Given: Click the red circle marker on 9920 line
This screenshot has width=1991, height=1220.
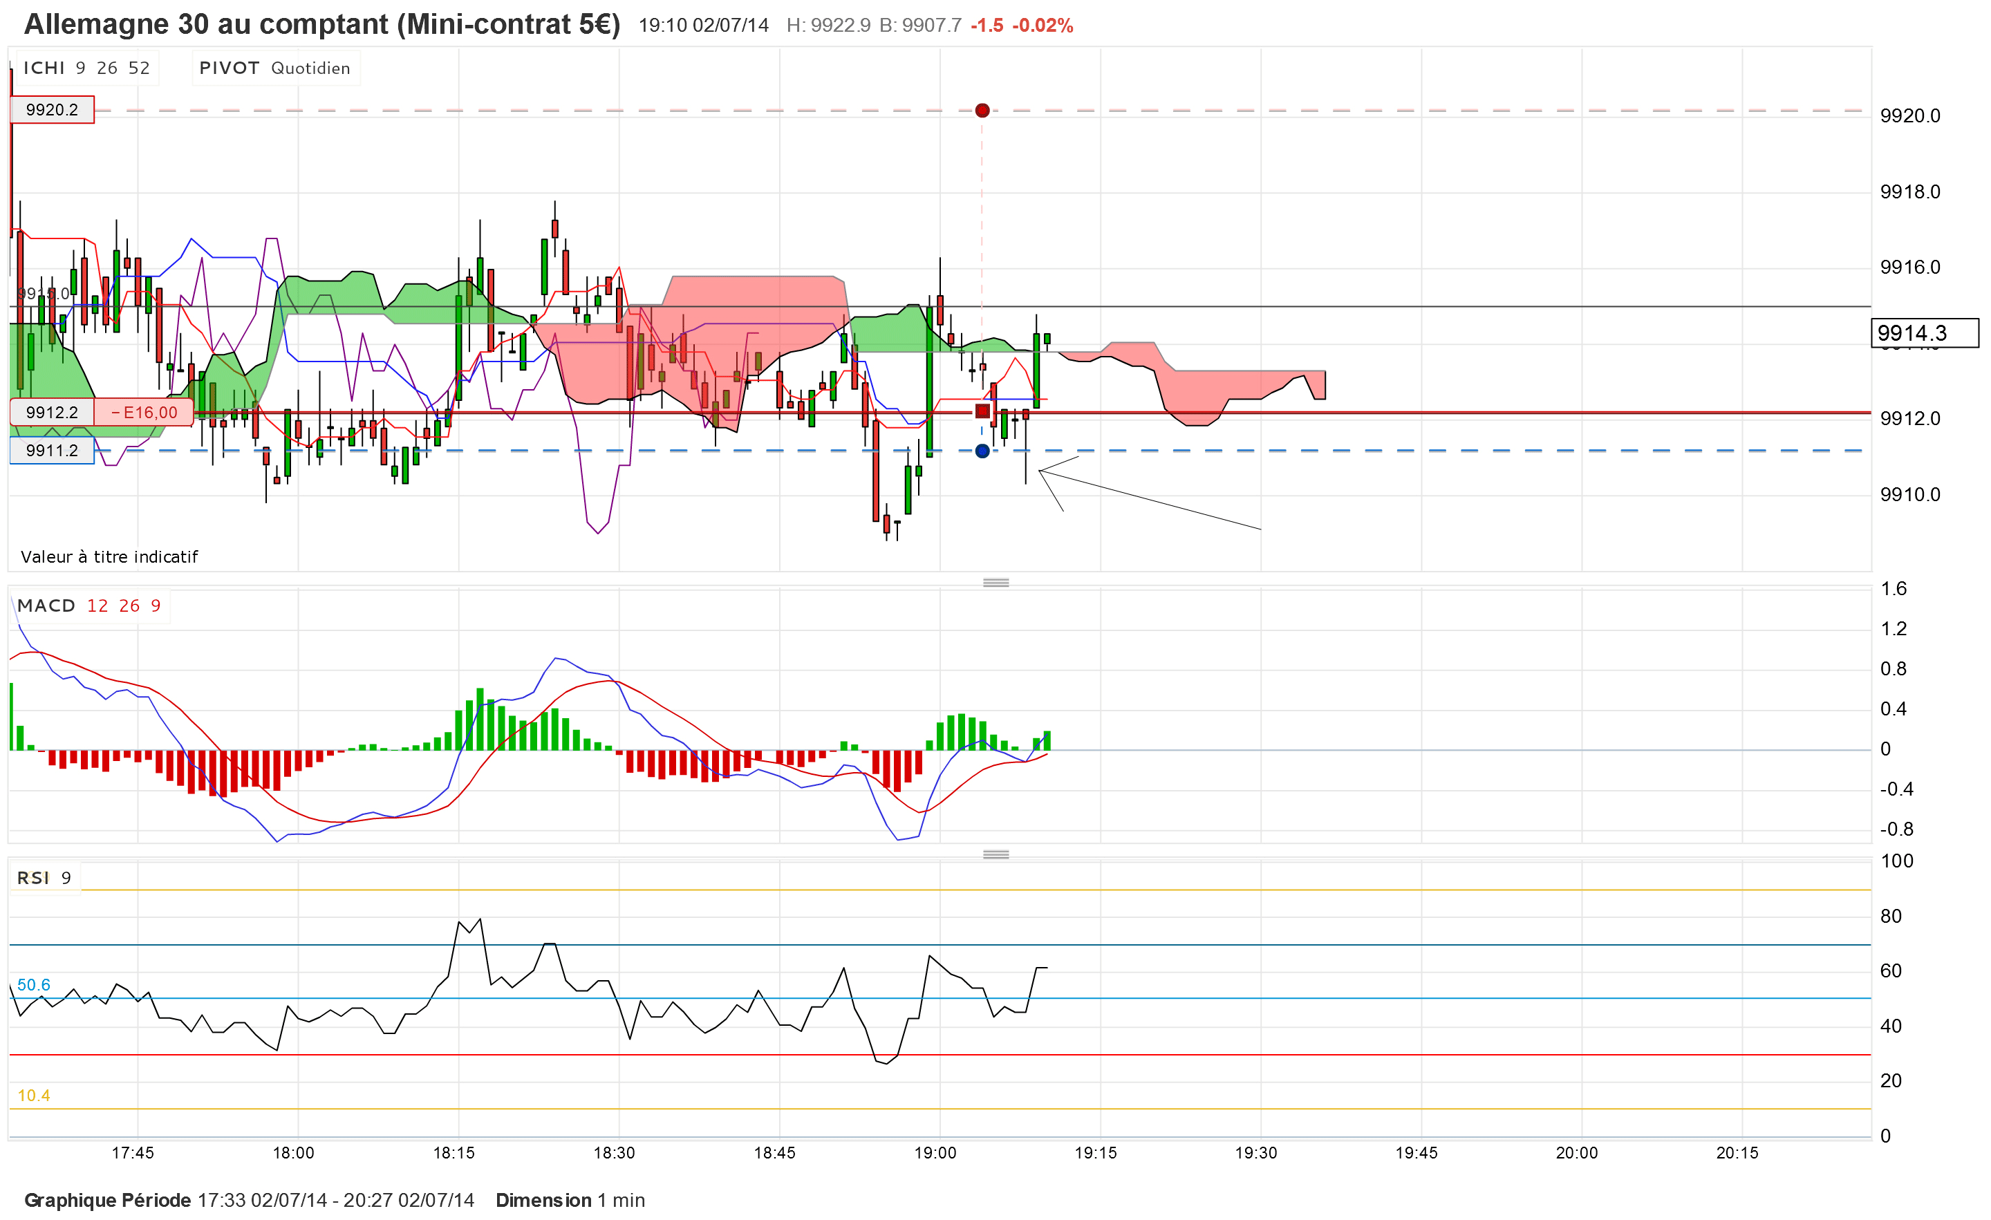Looking at the screenshot, I should tap(982, 110).
